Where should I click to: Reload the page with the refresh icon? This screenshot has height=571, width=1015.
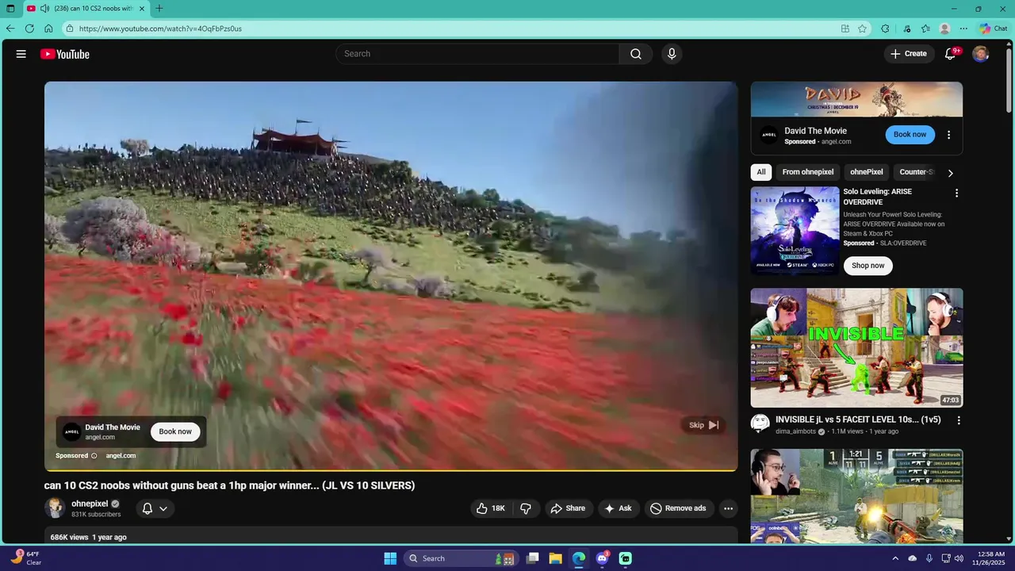29,29
